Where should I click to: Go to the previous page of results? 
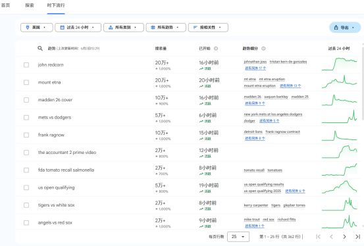pyautogui.click(x=331, y=237)
